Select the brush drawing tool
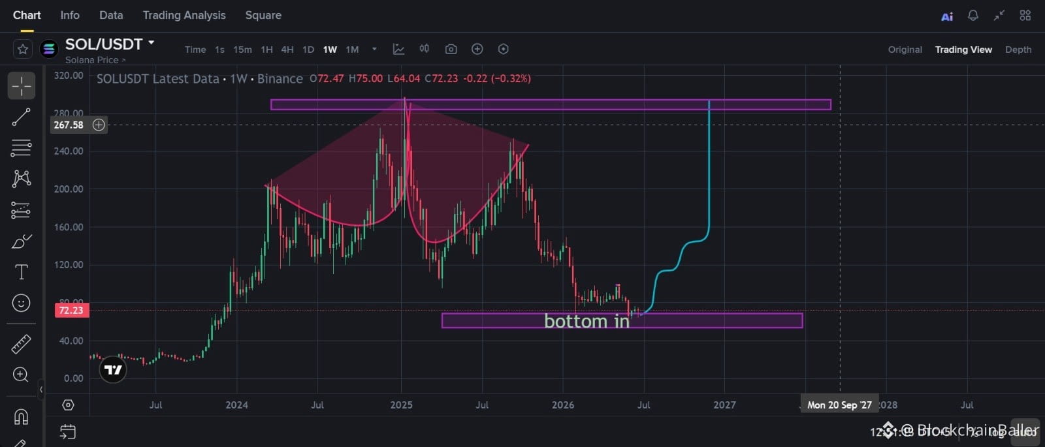Image resolution: width=1045 pixels, height=447 pixels. point(21,241)
